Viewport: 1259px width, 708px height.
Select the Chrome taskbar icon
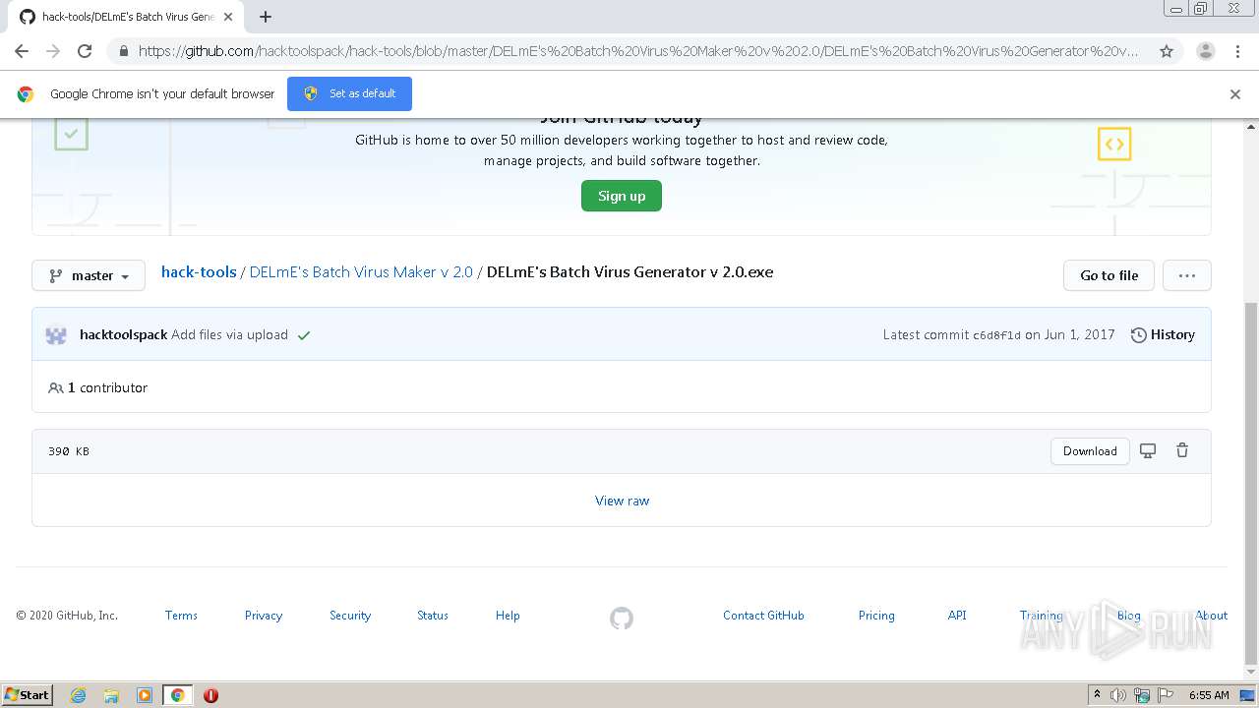[x=177, y=695]
